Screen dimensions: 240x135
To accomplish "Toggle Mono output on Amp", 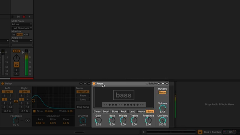I will 162,93.
